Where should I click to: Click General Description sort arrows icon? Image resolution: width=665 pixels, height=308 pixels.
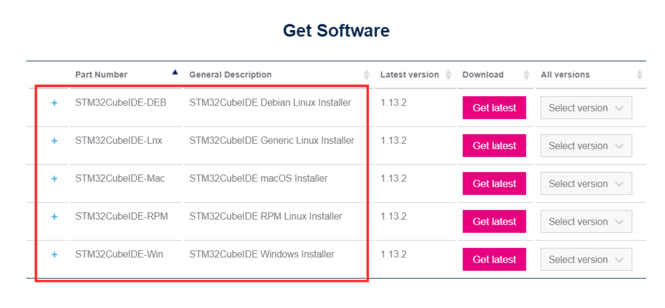(366, 75)
